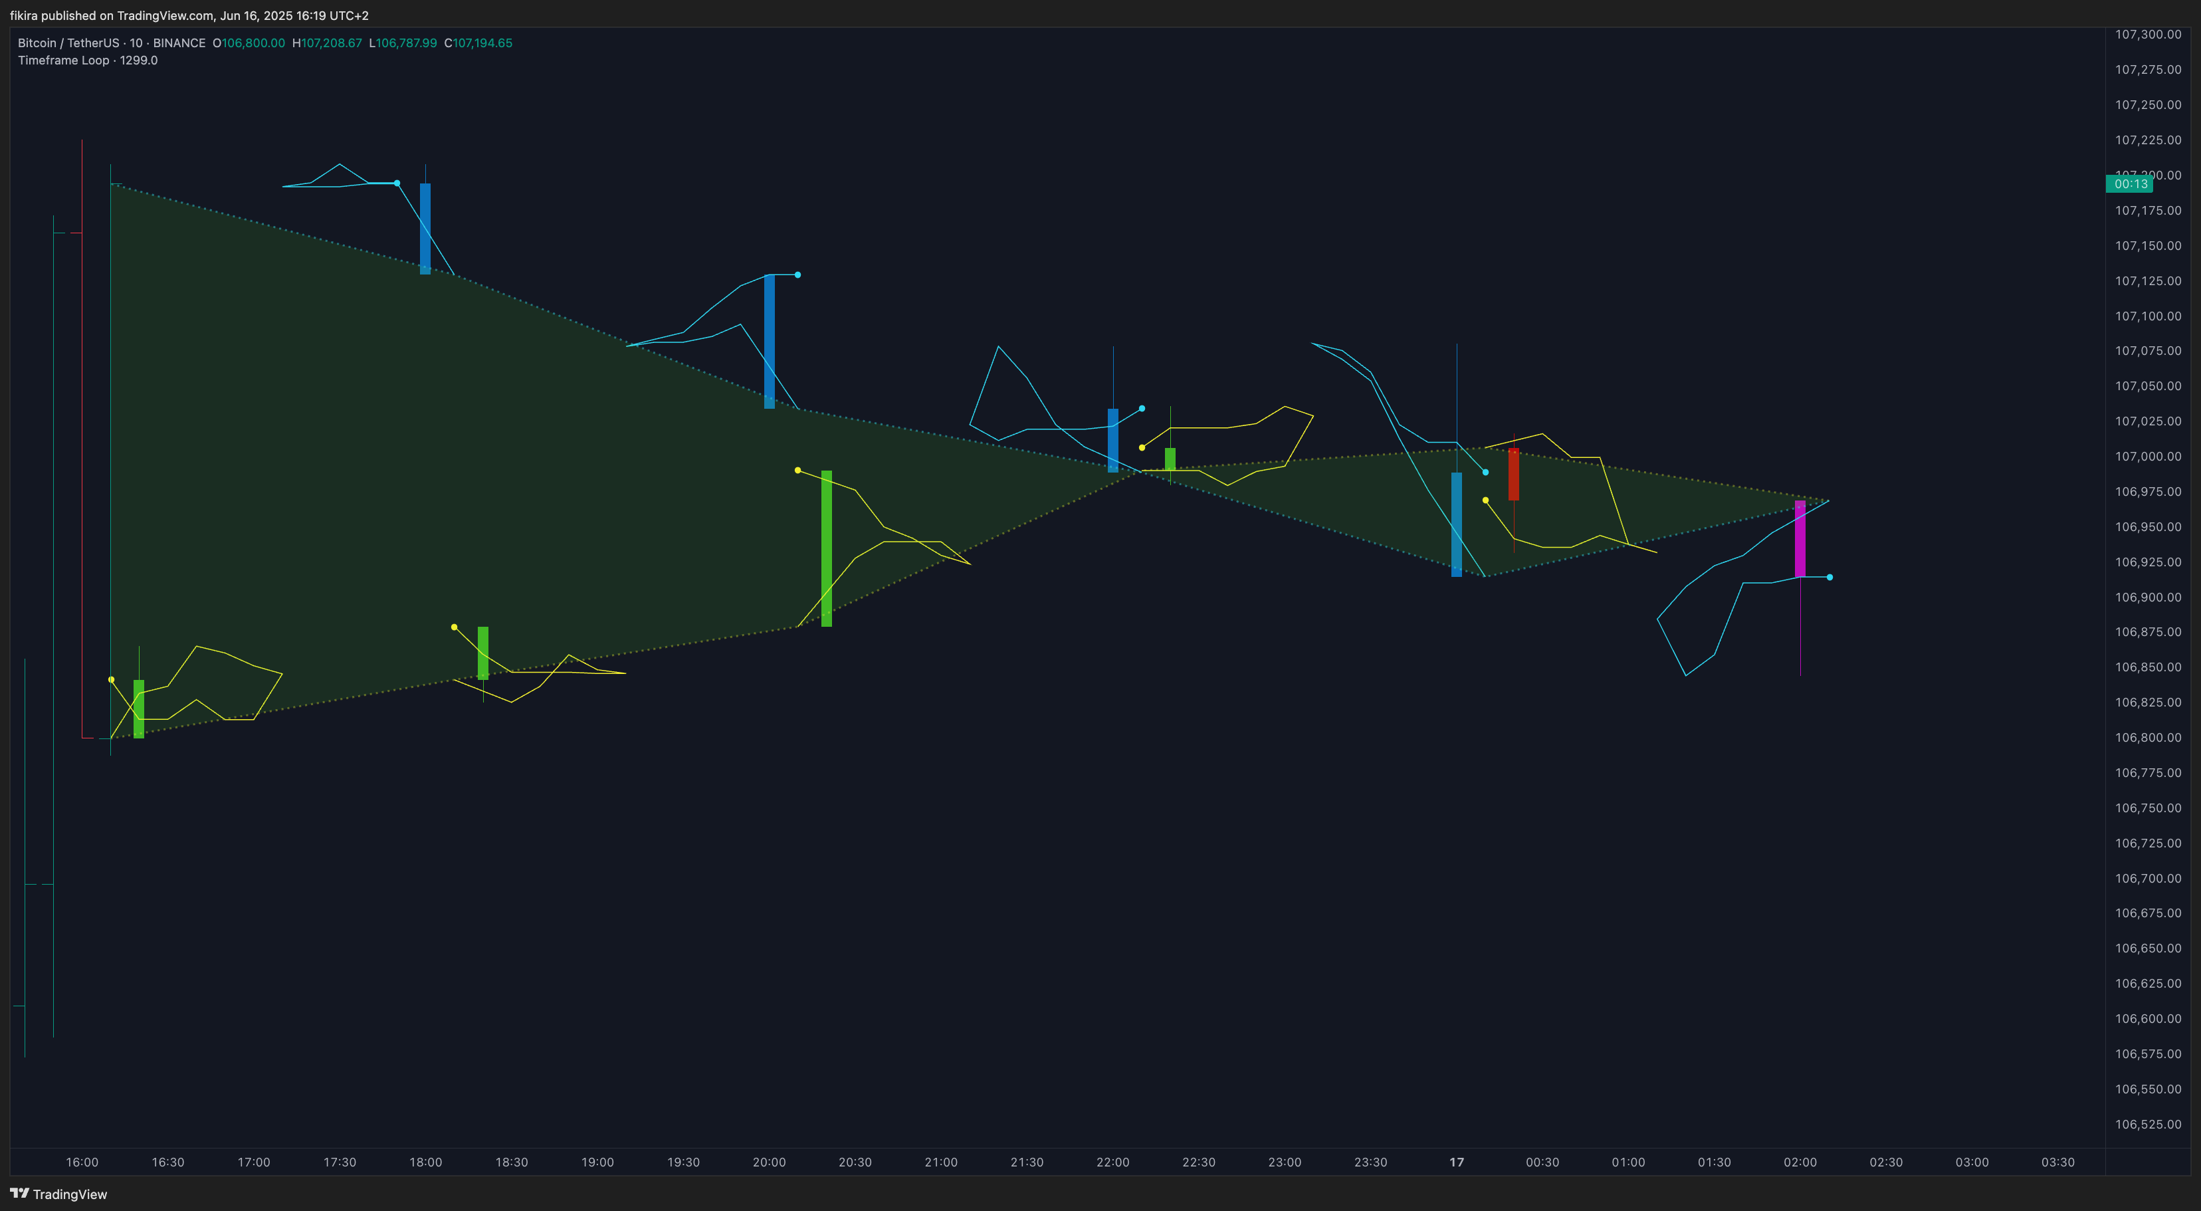
Task: Click the 21:00 time axis label
Action: point(941,1162)
